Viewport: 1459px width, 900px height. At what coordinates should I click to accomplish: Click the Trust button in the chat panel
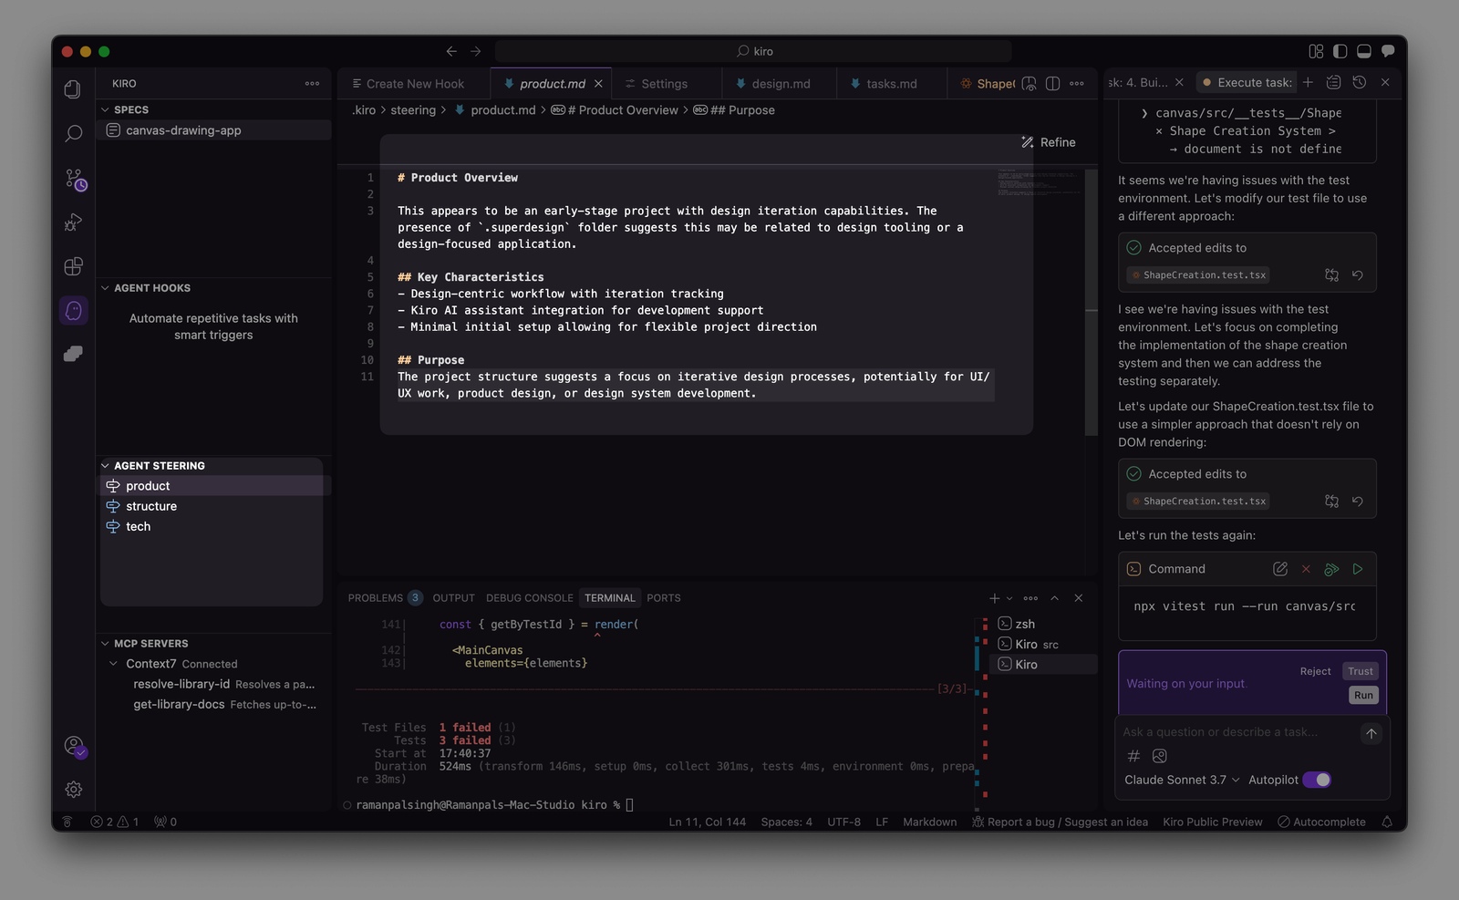[1360, 670]
